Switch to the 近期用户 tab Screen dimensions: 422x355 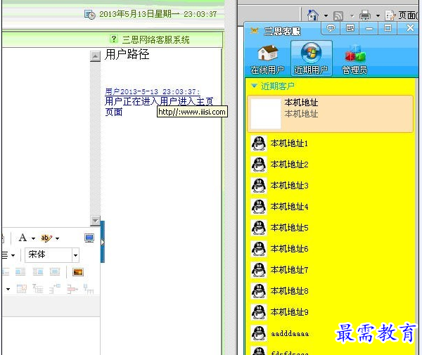[311, 58]
